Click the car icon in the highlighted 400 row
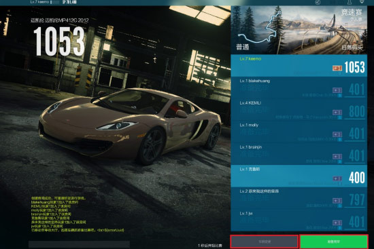The image size is (374, 249). (337, 178)
